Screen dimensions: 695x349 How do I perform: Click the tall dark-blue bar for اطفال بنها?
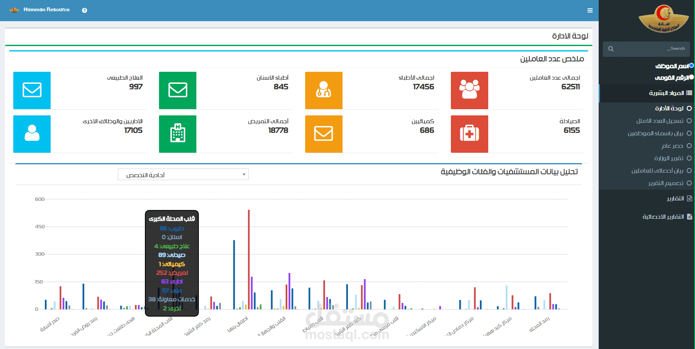point(234,275)
